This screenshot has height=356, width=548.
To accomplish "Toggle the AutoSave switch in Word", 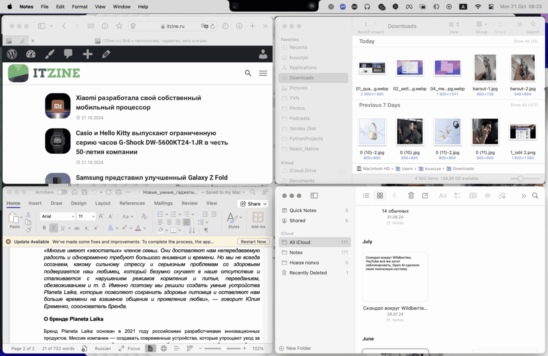I will coord(62,192).
